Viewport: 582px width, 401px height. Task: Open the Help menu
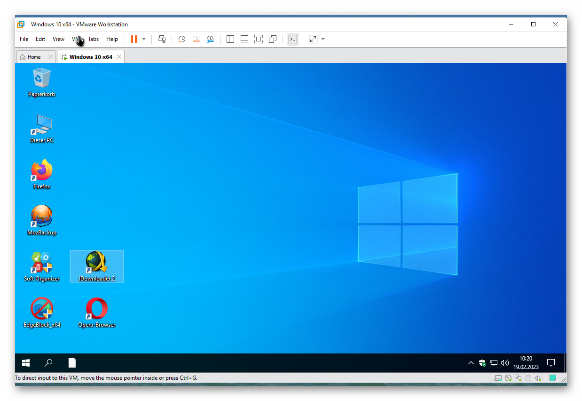tap(112, 39)
